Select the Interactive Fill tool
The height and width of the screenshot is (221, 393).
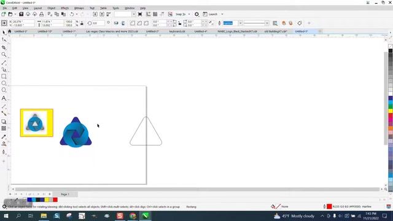pyautogui.click(x=4, y=144)
